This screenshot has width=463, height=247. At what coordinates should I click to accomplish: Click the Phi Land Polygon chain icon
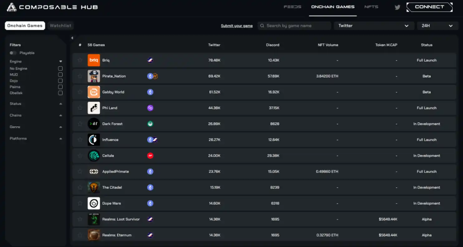click(x=150, y=108)
